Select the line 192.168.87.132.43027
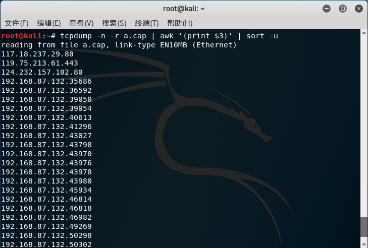 tap(46, 136)
